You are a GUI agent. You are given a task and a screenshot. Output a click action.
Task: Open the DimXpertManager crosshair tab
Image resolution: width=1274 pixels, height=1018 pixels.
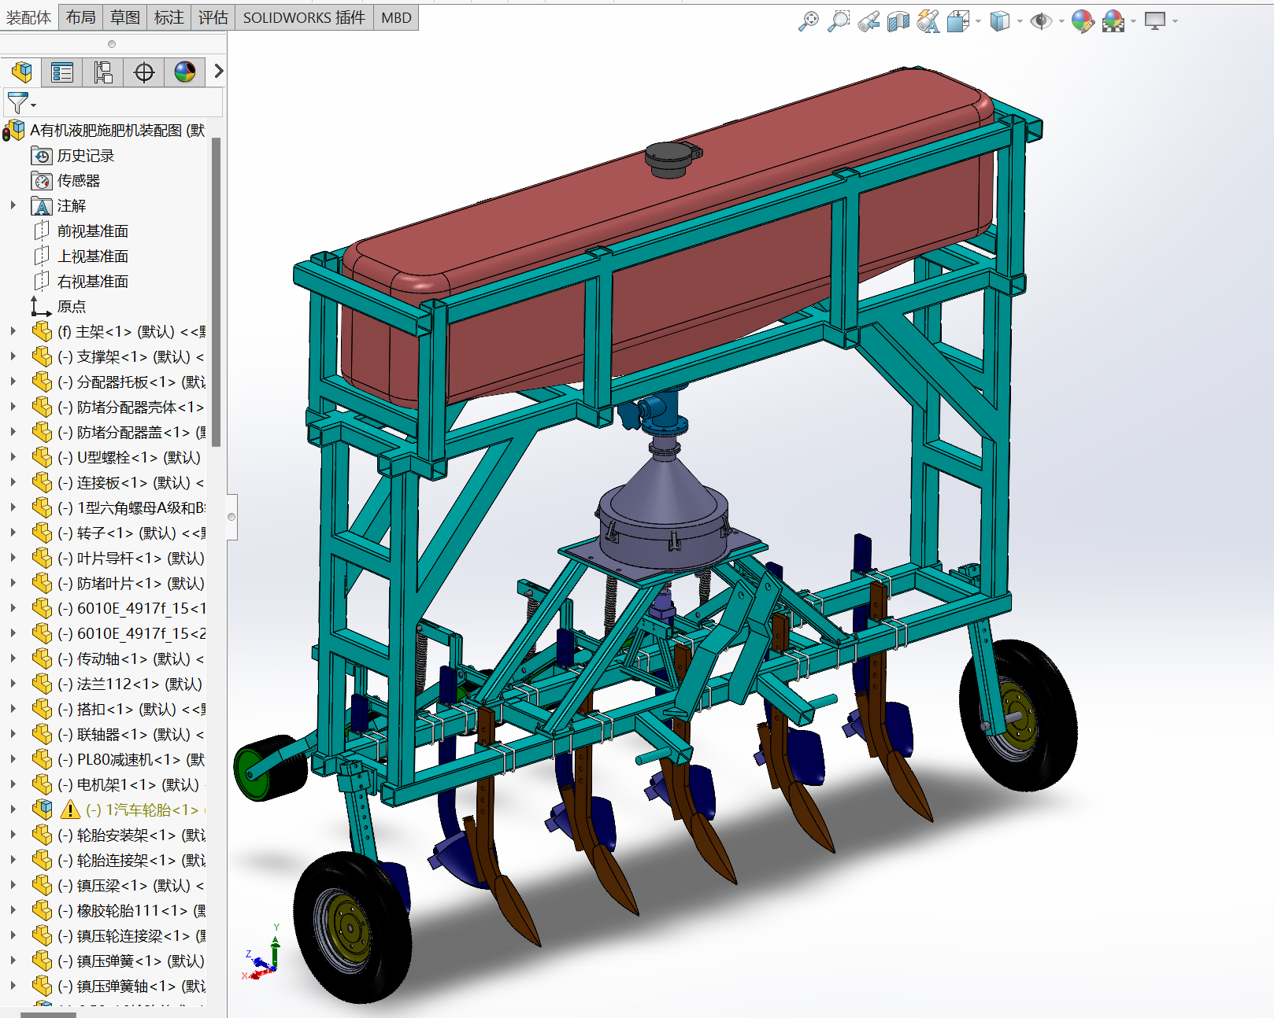pos(144,72)
